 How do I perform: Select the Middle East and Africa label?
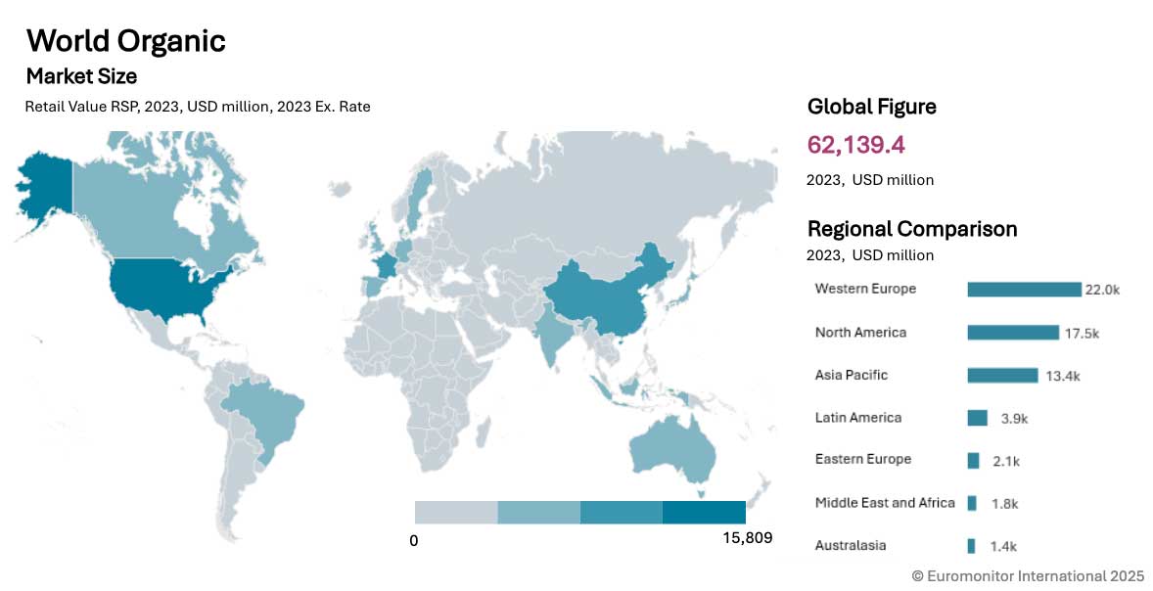884,503
